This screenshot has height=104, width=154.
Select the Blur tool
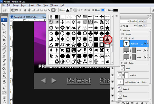(4, 72)
